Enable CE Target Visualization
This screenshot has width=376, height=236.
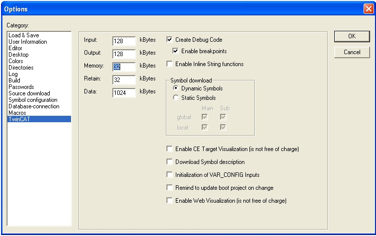tap(169, 149)
